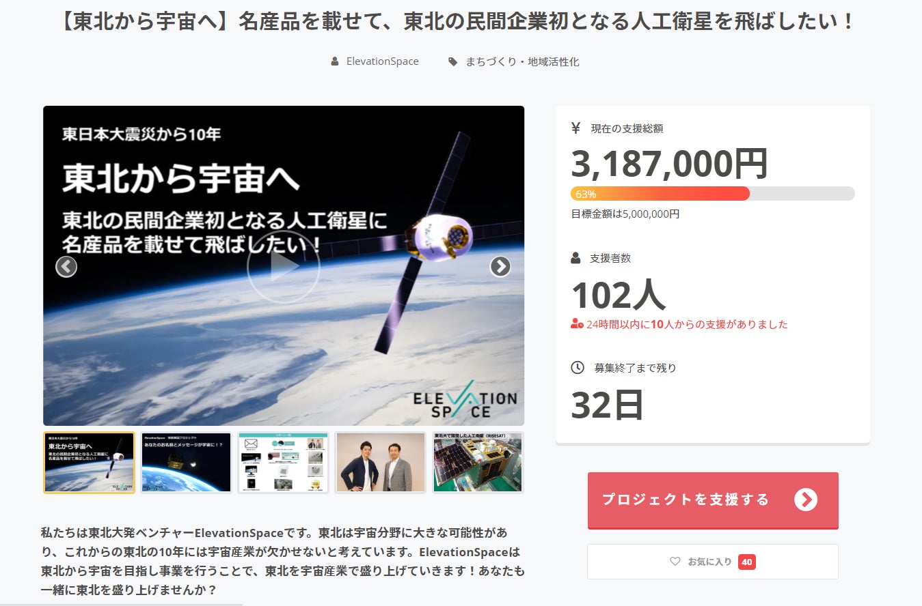Select the second thumbnail with message text

click(187, 462)
